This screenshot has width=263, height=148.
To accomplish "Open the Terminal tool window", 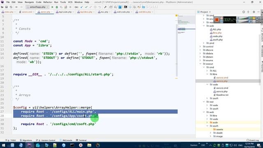I will coord(81,140).
